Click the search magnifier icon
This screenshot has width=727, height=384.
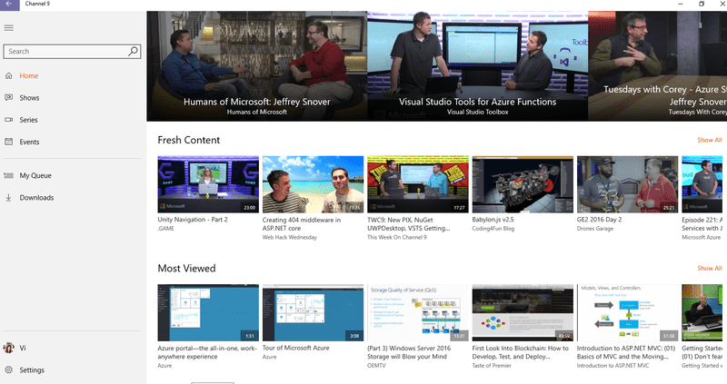pyautogui.click(x=133, y=52)
